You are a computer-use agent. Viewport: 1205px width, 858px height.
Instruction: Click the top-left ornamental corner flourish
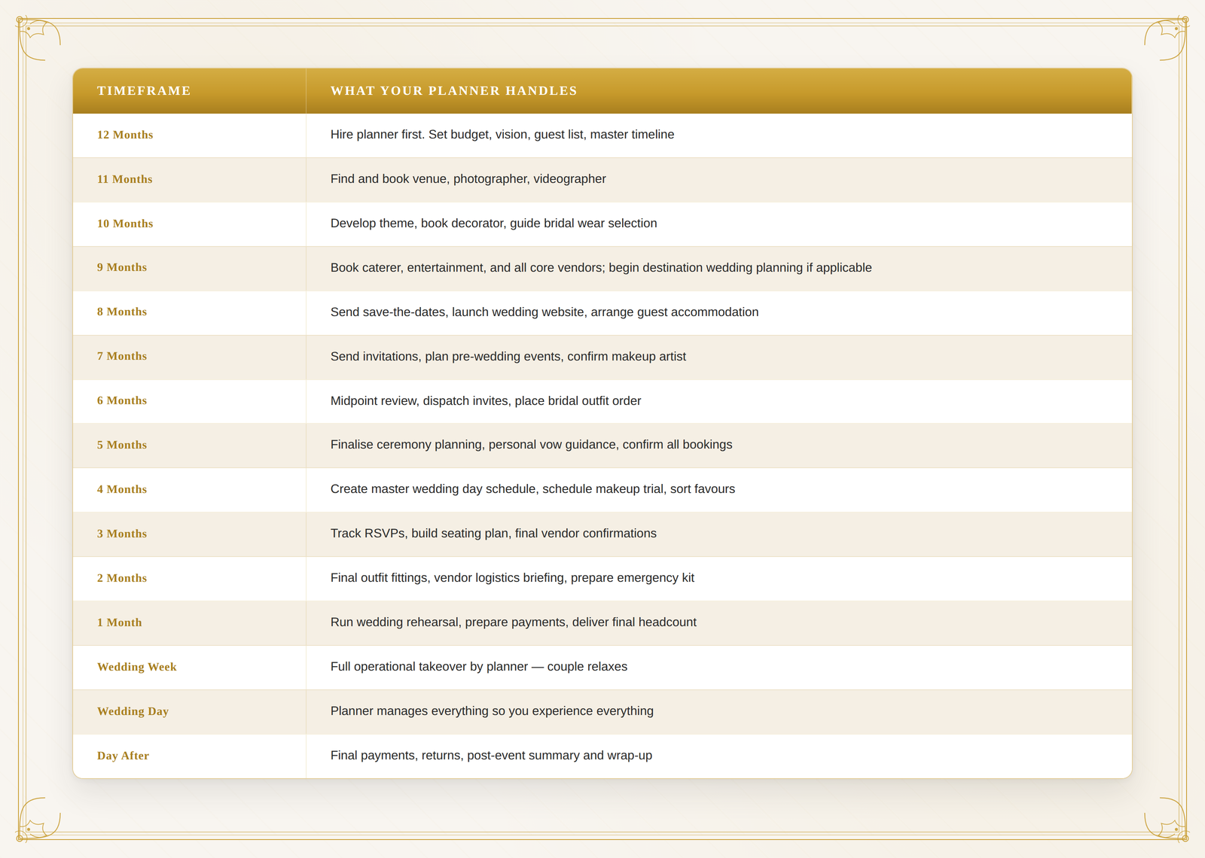coord(38,38)
